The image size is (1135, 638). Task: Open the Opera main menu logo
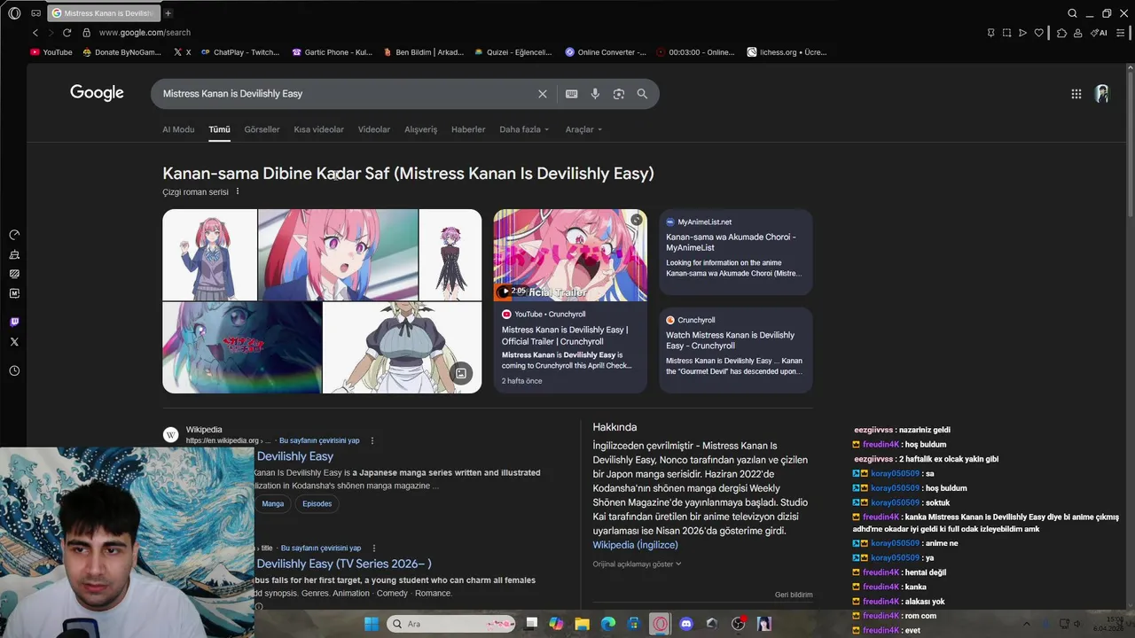click(x=14, y=13)
